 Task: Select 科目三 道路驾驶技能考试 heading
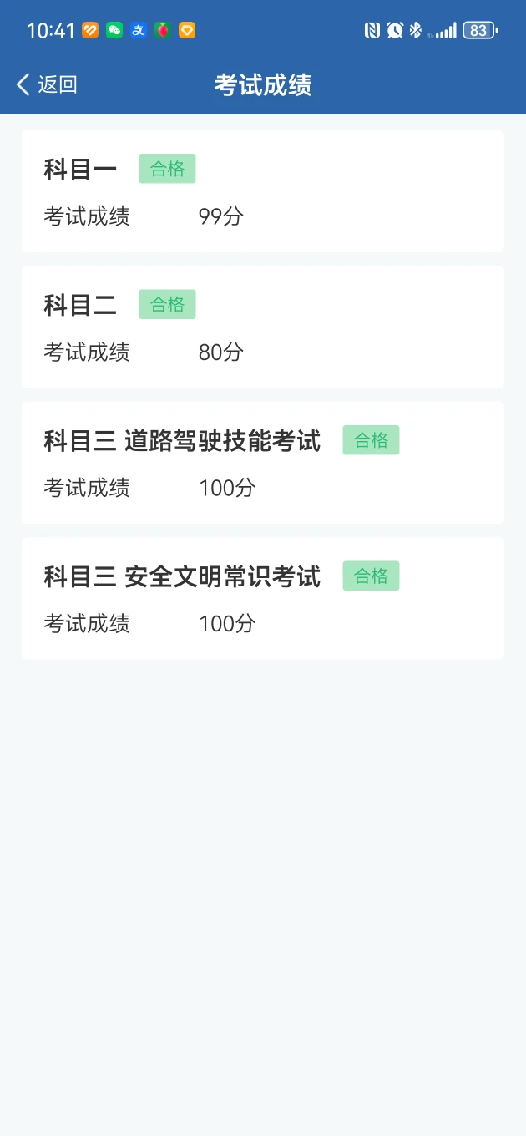(x=182, y=440)
